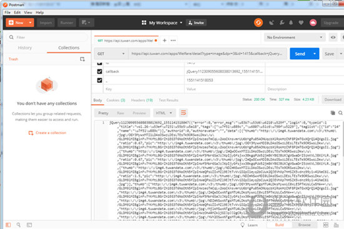
Task: Open the response Headers tab
Action: (x=142, y=100)
